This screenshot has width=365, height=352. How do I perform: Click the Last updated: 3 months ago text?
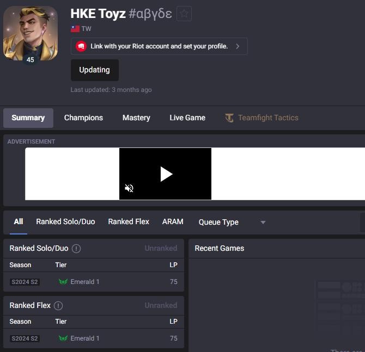(111, 90)
